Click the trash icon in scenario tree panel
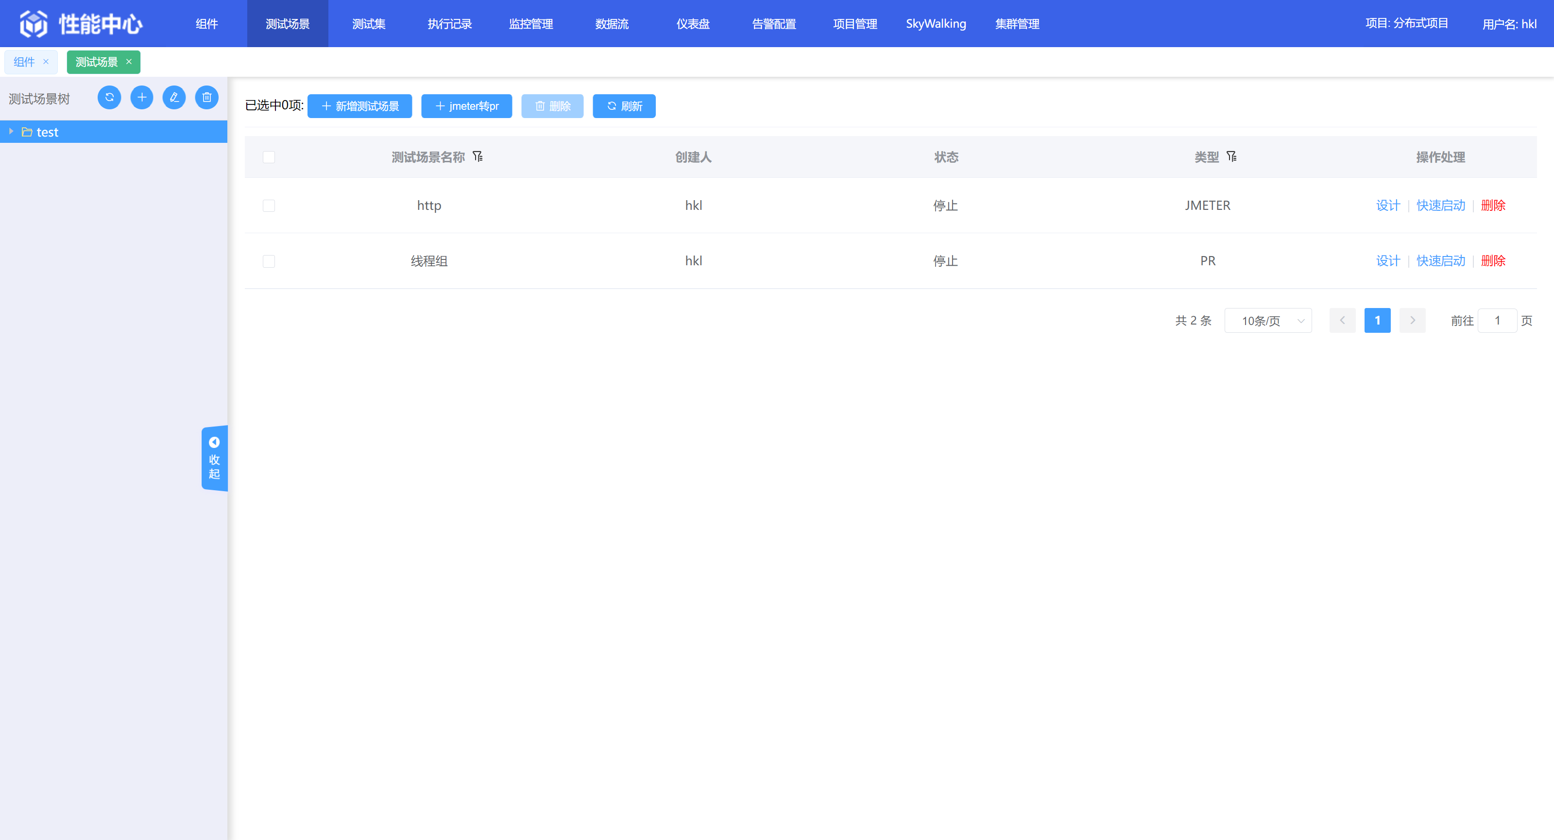 pyautogui.click(x=207, y=97)
